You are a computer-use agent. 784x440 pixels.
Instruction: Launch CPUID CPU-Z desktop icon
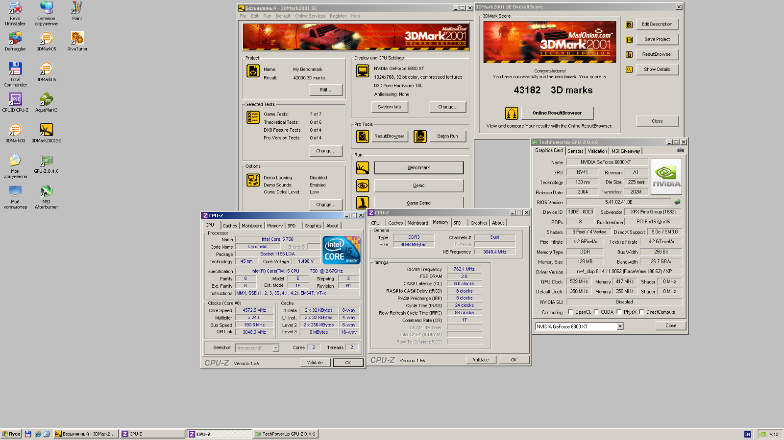pyautogui.click(x=15, y=103)
